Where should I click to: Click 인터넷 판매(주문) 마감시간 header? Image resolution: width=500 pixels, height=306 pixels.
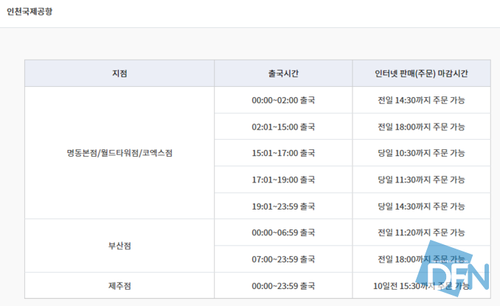coord(421,74)
